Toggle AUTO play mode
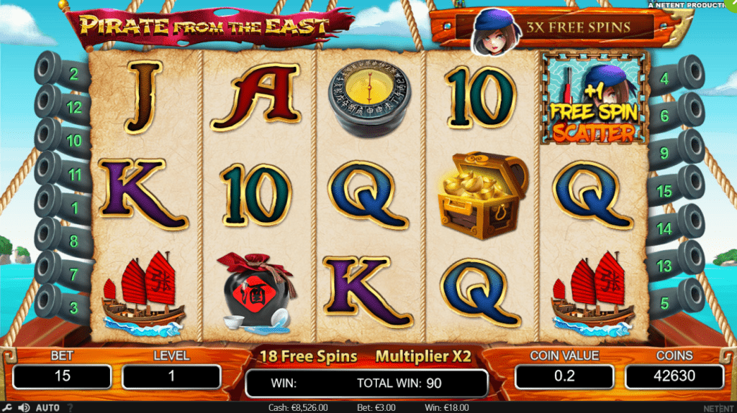 tap(48, 407)
